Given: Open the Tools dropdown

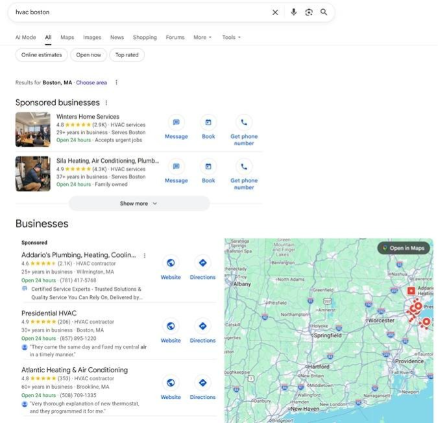Looking at the screenshot, I should click(231, 38).
